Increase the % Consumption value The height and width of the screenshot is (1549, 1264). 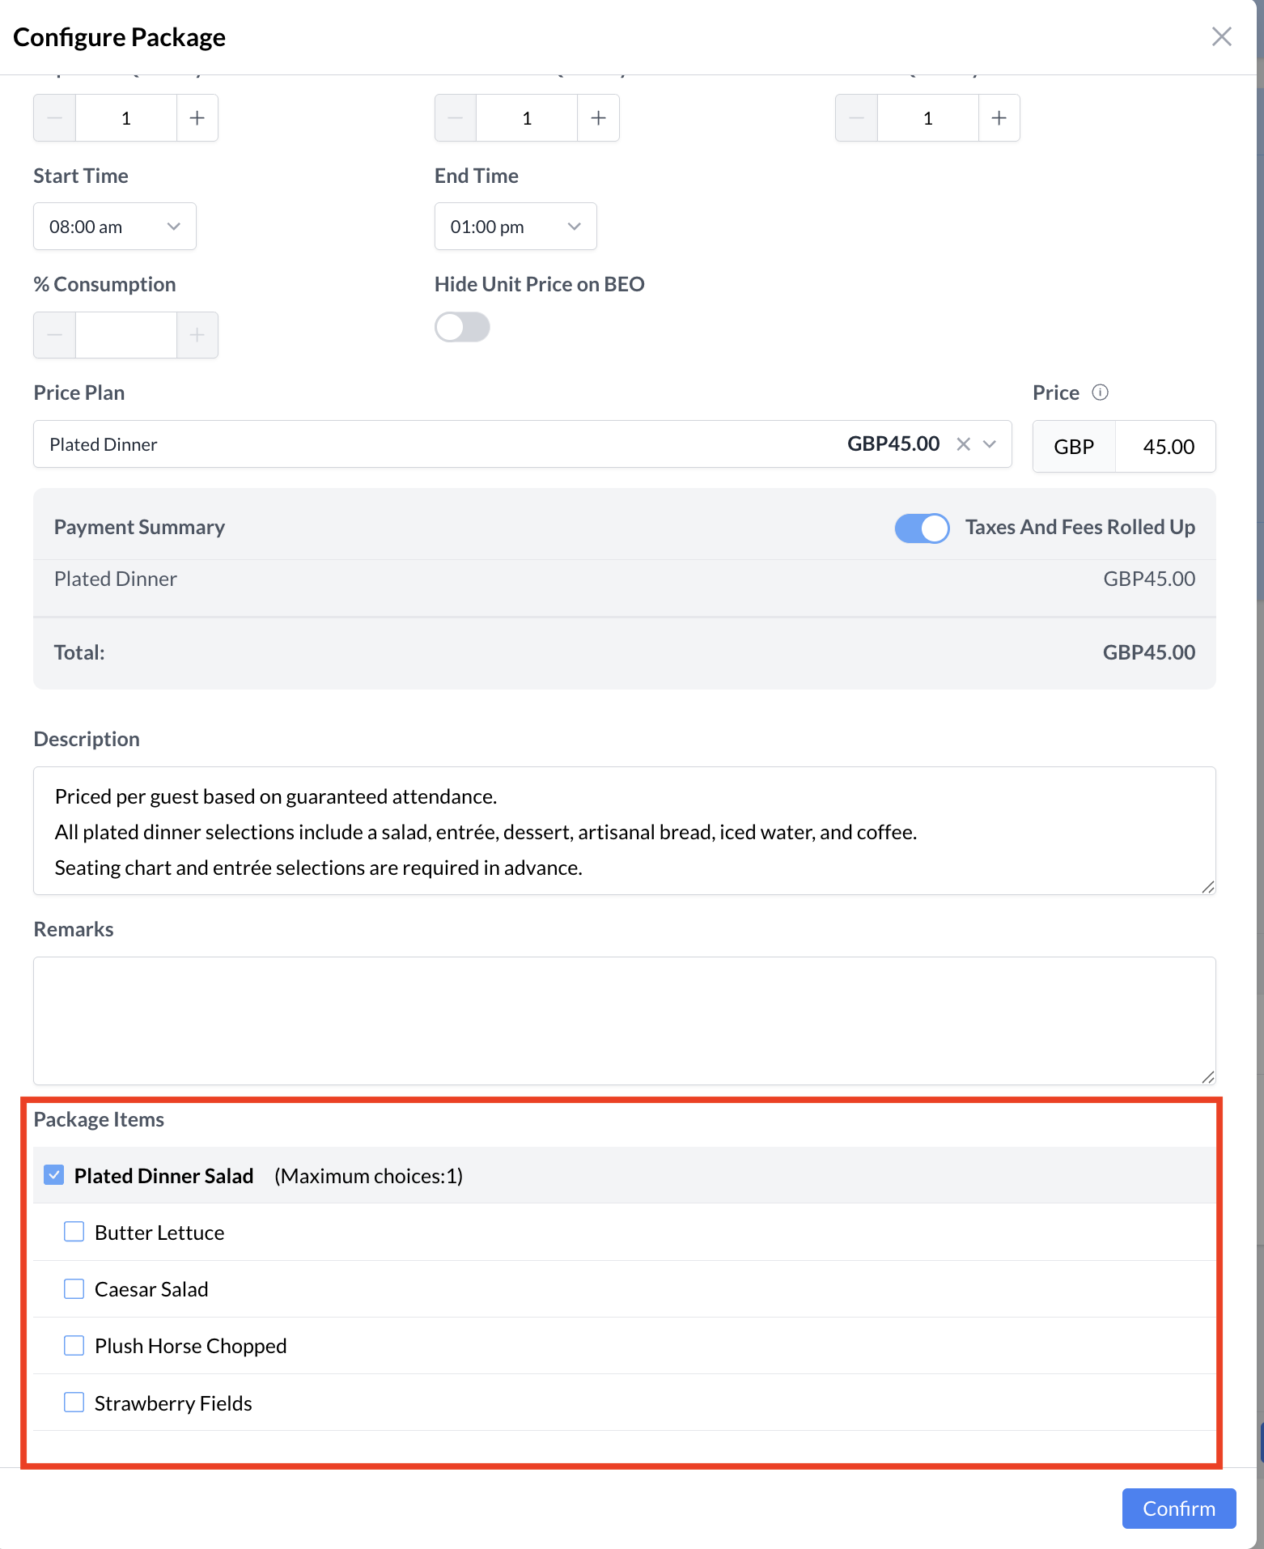pos(197,335)
